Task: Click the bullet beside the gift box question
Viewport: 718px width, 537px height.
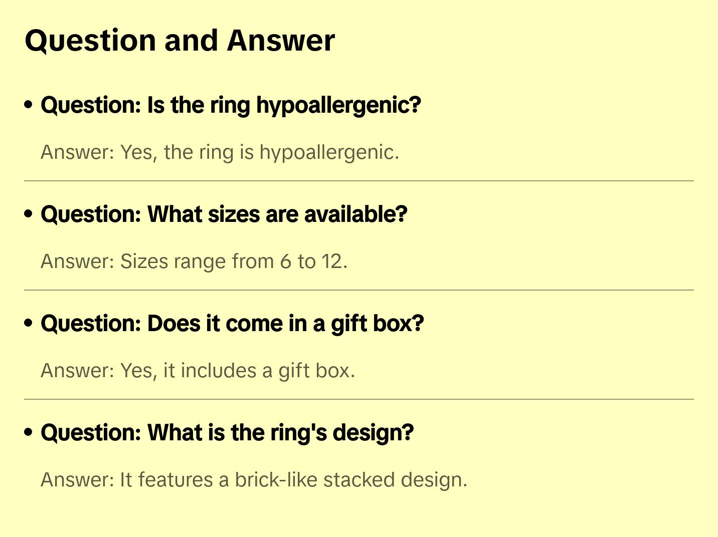Action: [x=29, y=323]
